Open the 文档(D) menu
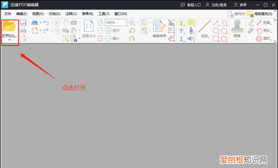The image size is (278, 168). pyautogui.click(x=55, y=14)
